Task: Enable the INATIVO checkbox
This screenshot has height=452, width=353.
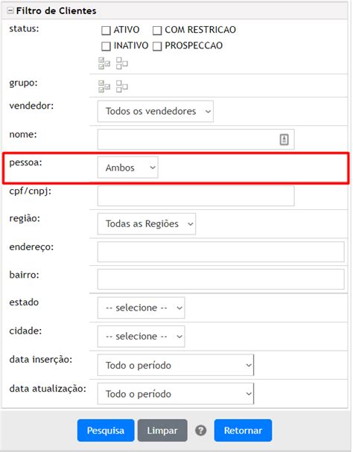Action: point(106,46)
